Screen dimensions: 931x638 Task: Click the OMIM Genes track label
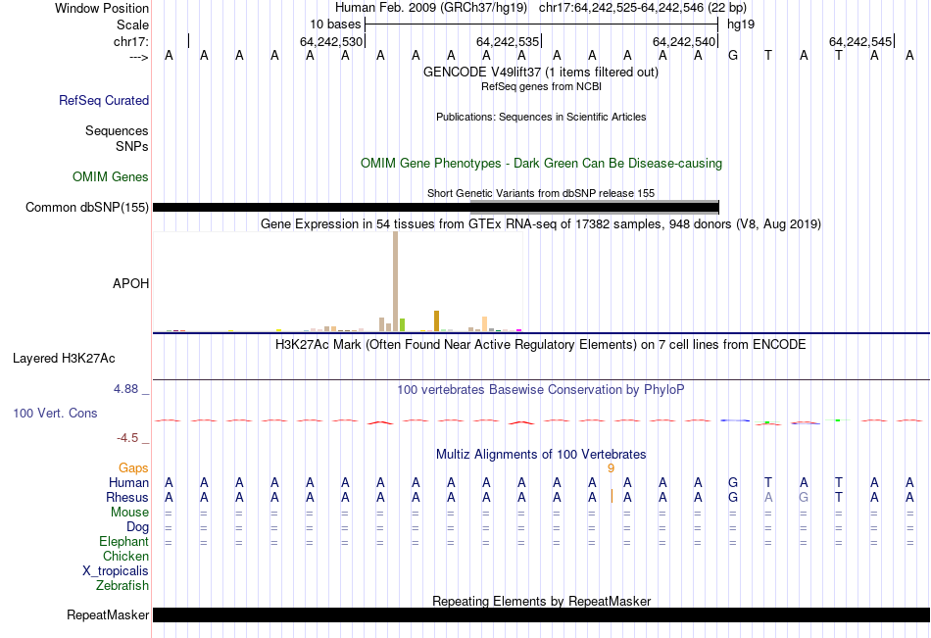pyautogui.click(x=110, y=177)
